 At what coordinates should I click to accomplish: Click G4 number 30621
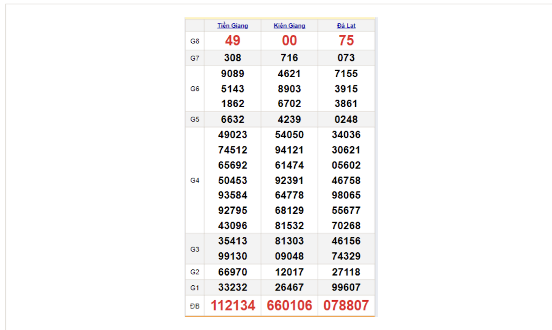(346, 150)
